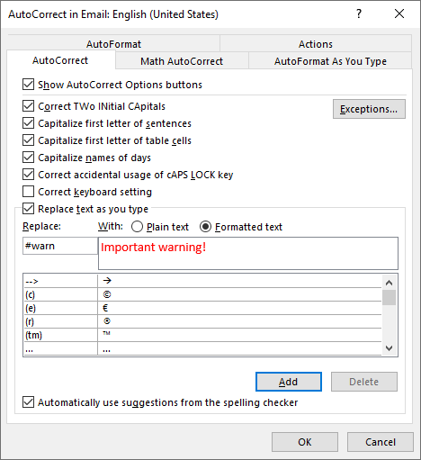The height and width of the screenshot is (460, 421).
Task: Click the scroll down arrow in replacement list
Action: coord(389,348)
